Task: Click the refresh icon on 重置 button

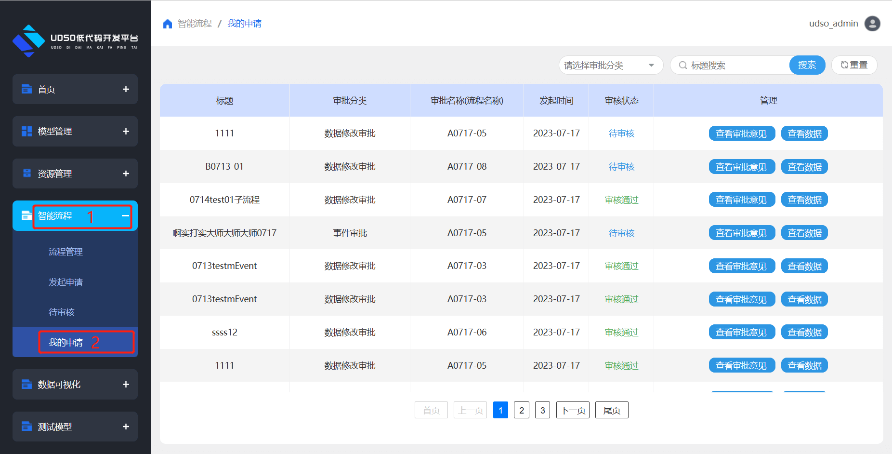Action: pyautogui.click(x=844, y=65)
